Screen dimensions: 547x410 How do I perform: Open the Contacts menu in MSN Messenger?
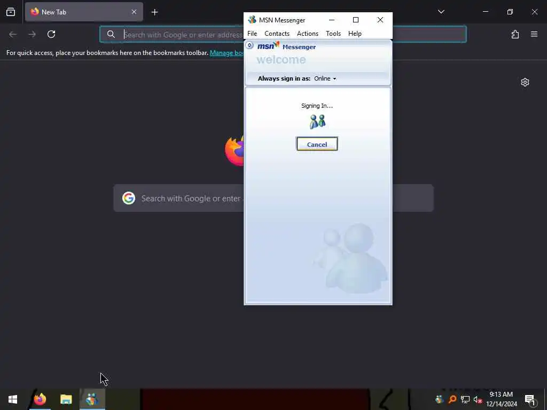pos(277,34)
